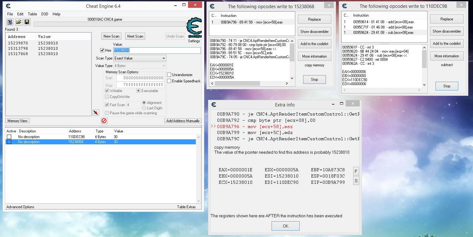
Task: Click the S button in Extra info
Action: click(356, 181)
